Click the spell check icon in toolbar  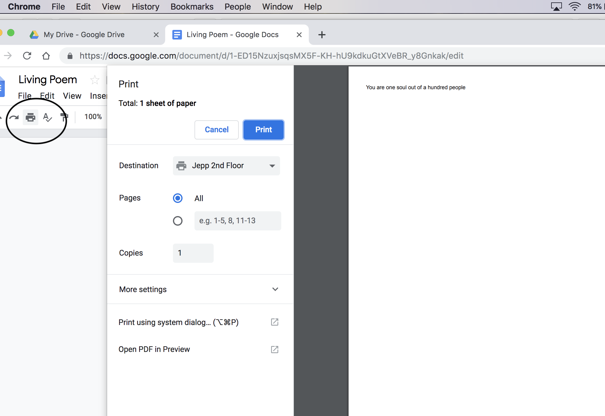pyautogui.click(x=47, y=117)
